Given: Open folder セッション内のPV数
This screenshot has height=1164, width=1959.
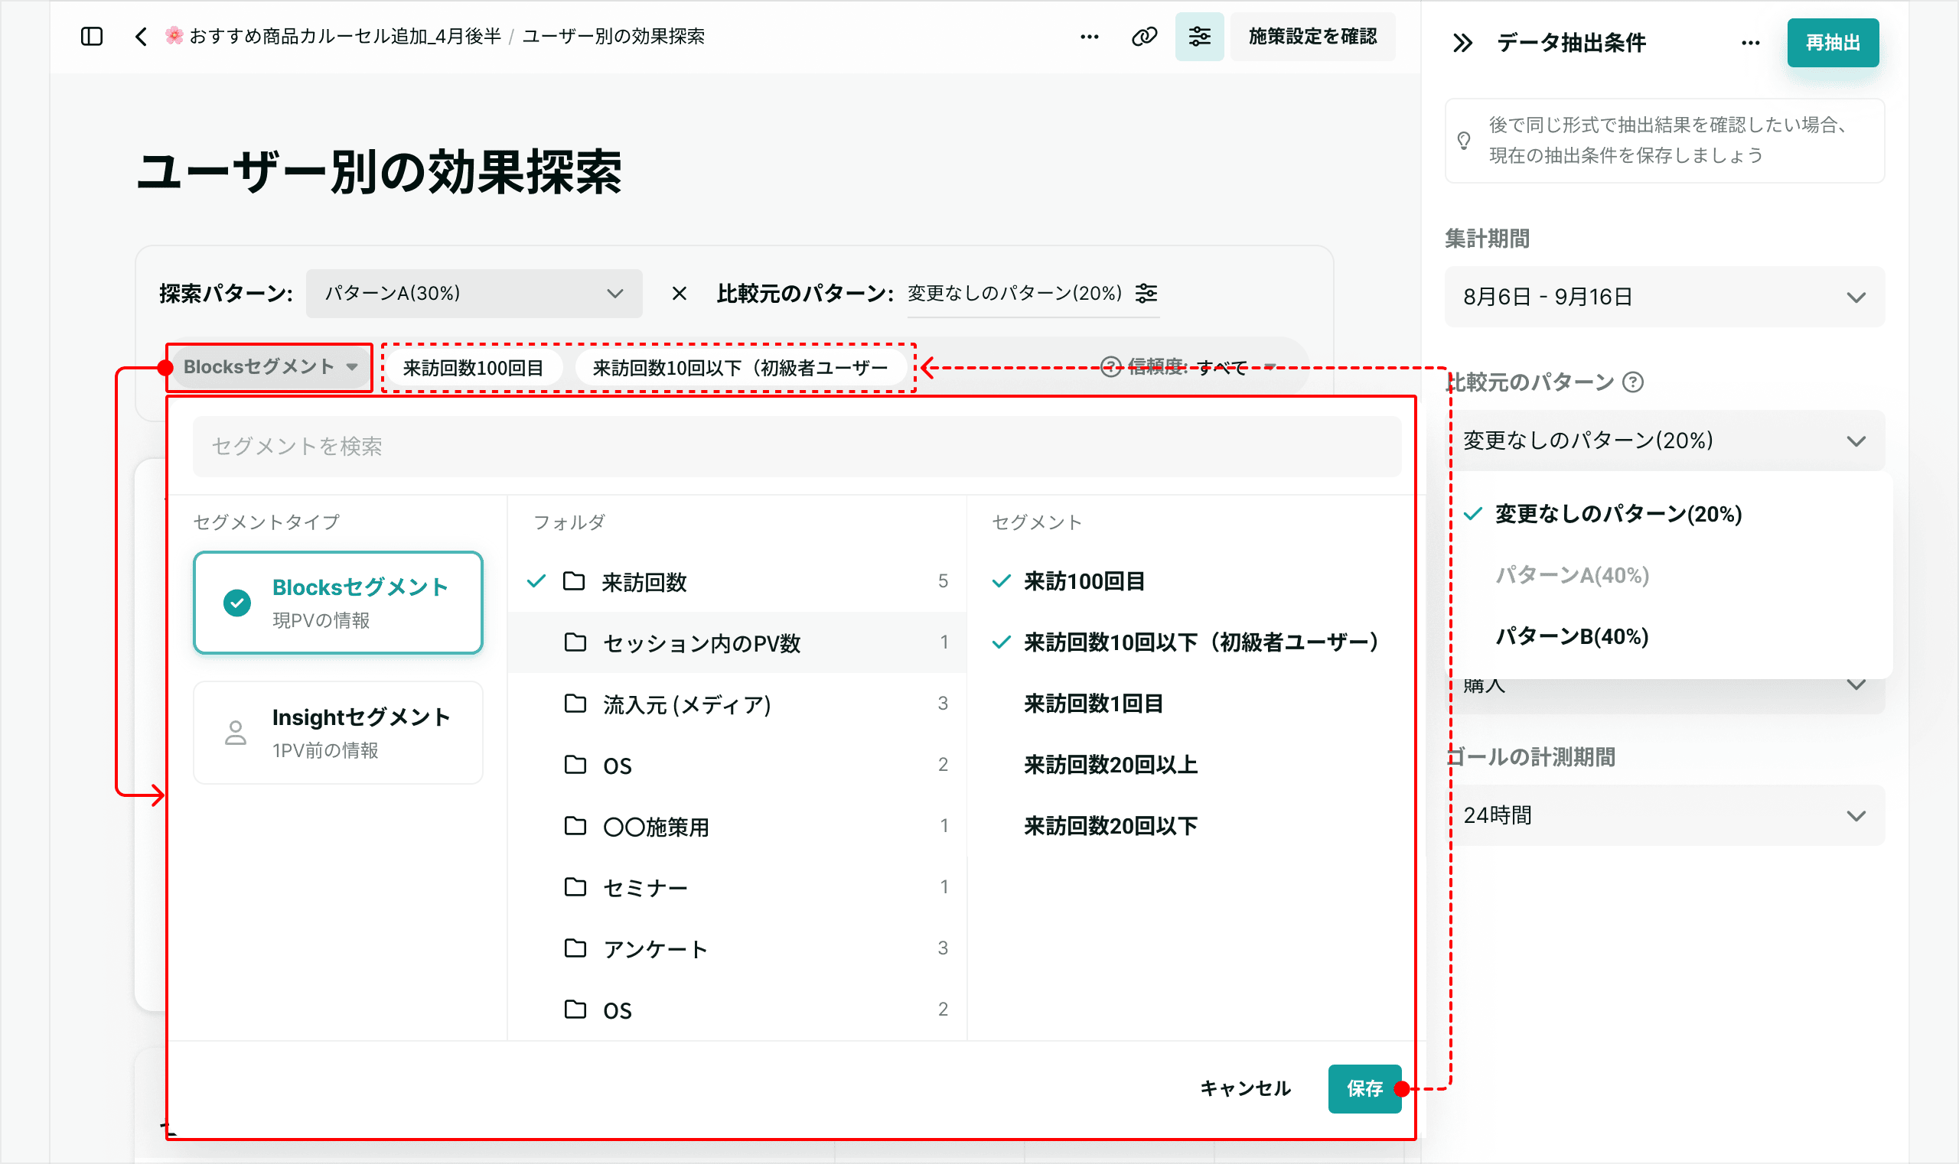Looking at the screenshot, I should 737,642.
